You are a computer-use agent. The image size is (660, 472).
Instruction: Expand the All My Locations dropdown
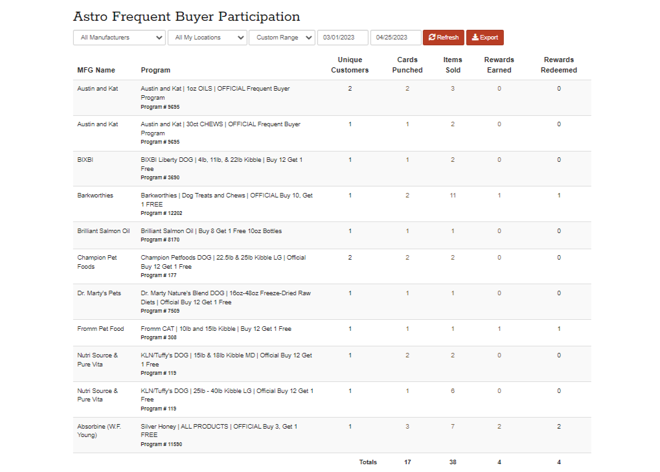207,38
